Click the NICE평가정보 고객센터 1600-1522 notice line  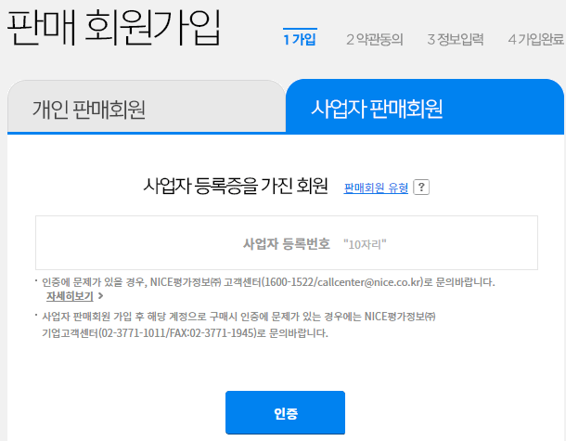(x=268, y=282)
